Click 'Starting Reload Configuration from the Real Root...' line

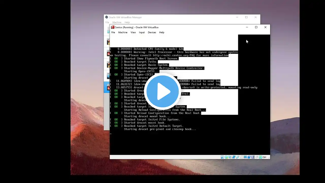165,110
